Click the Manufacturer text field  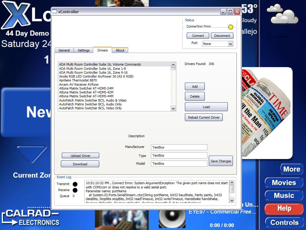pos(179,147)
